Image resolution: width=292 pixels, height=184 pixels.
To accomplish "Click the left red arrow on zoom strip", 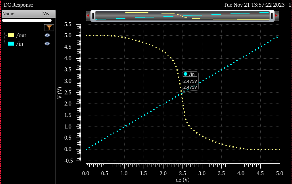I will coord(88,16).
